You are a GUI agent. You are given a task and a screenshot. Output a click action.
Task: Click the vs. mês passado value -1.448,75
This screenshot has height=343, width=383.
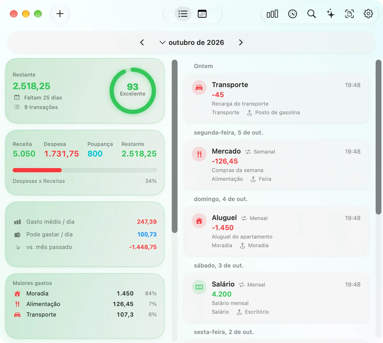(x=143, y=247)
